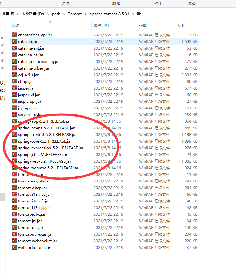Click the jaspic-api.jar file icon
236x278 pixels.
pos(14,101)
